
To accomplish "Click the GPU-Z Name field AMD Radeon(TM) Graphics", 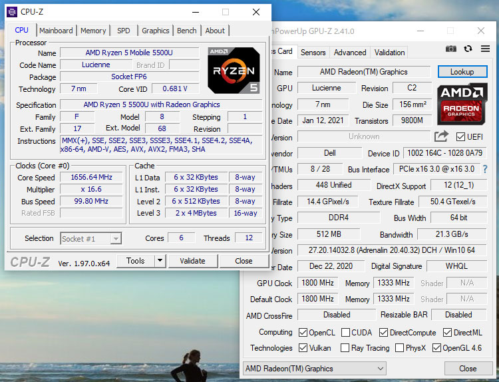I will (x=363, y=72).
